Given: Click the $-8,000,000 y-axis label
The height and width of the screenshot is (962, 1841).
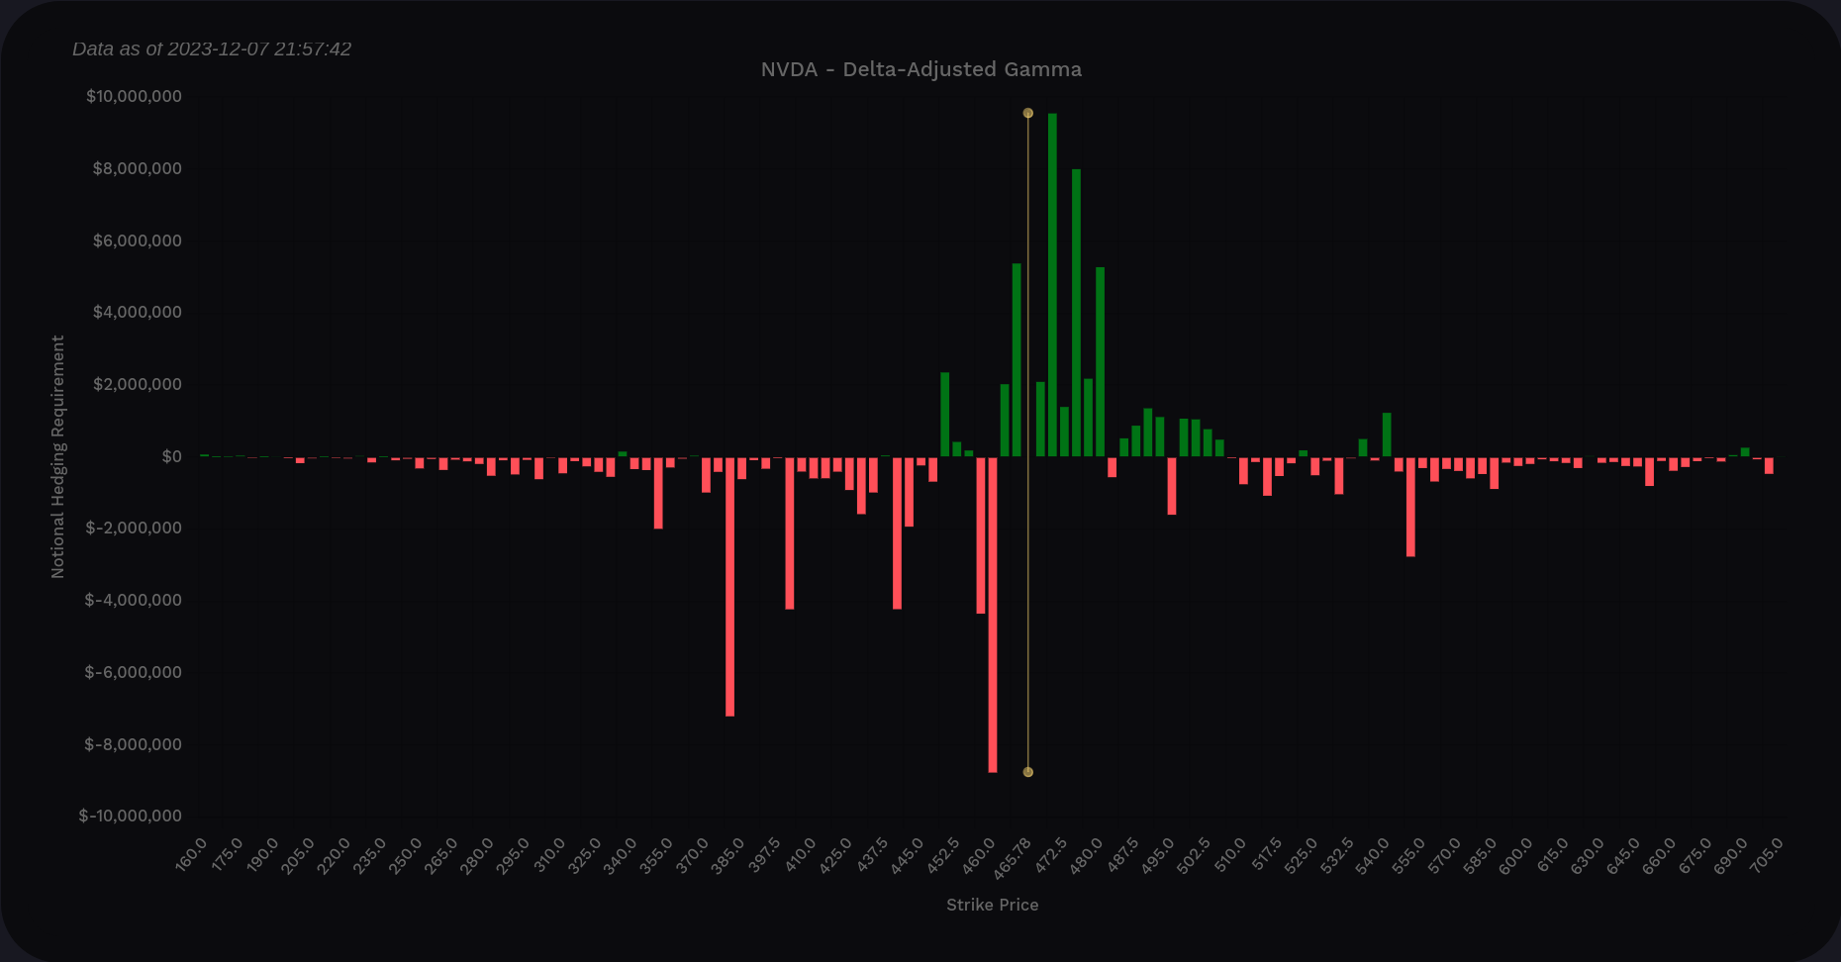Looking at the screenshot, I should (134, 744).
